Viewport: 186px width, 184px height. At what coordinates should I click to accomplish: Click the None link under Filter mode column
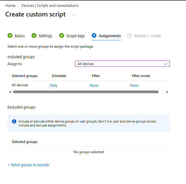pos(134,85)
